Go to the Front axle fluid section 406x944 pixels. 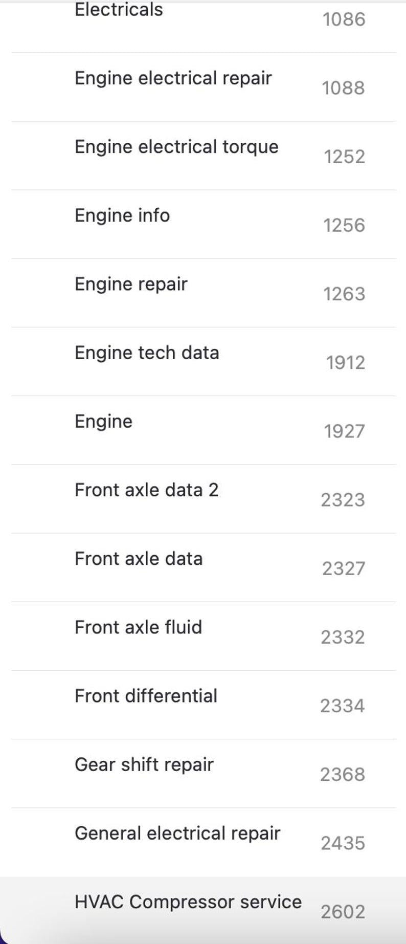(x=138, y=627)
